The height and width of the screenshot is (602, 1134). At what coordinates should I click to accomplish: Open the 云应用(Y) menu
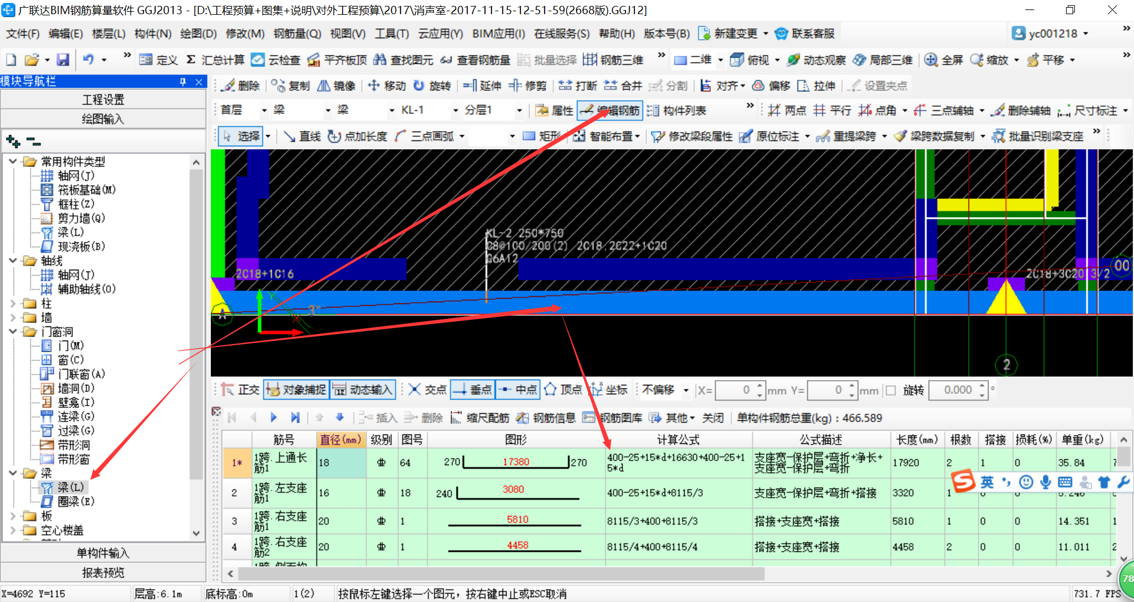tap(441, 34)
